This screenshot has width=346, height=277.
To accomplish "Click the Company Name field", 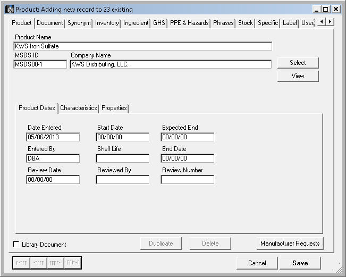I will (171, 64).
